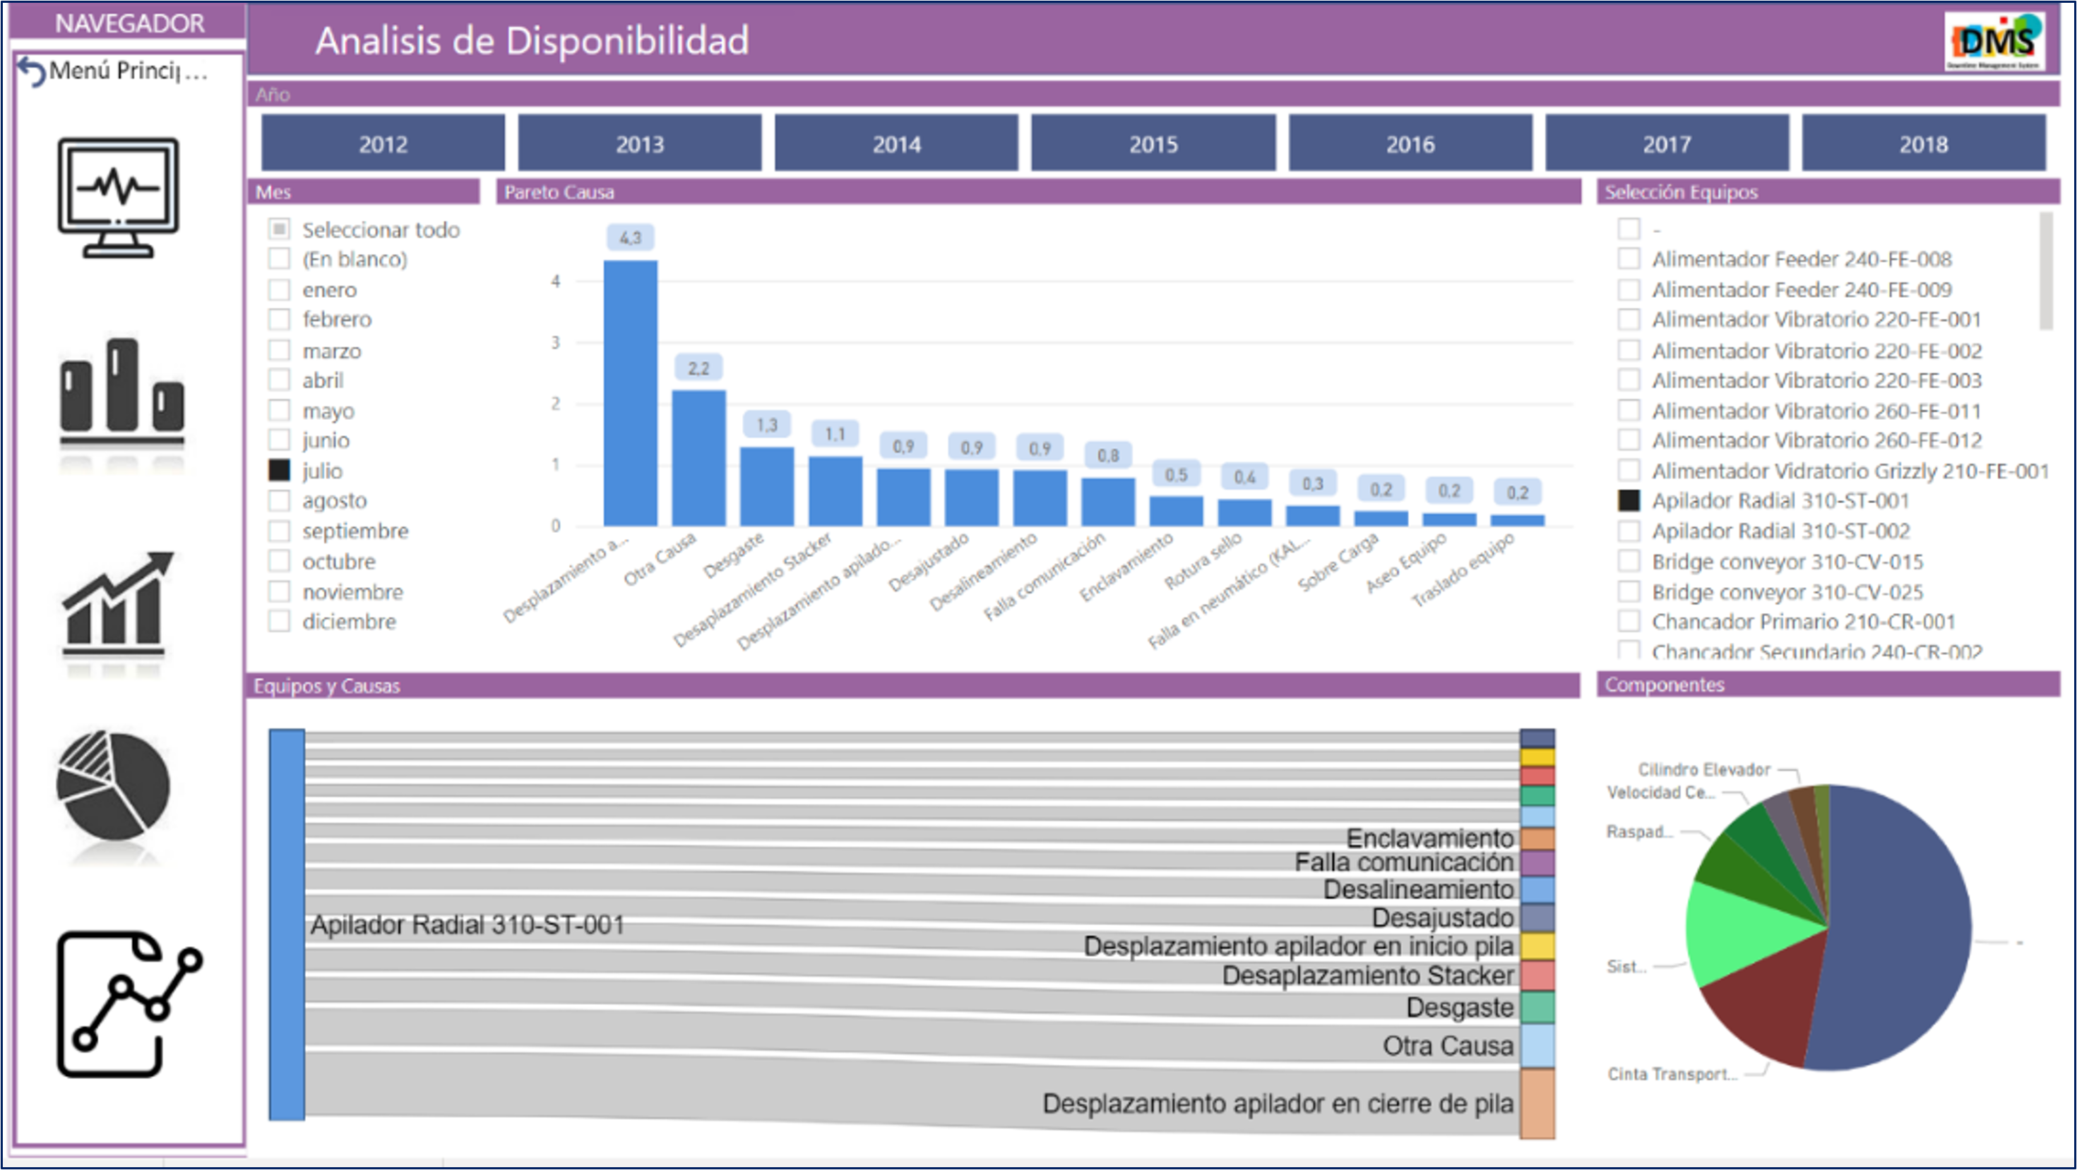The width and height of the screenshot is (2077, 1170).
Task: Uncheck the julio checkbox
Action: (x=279, y=471)
